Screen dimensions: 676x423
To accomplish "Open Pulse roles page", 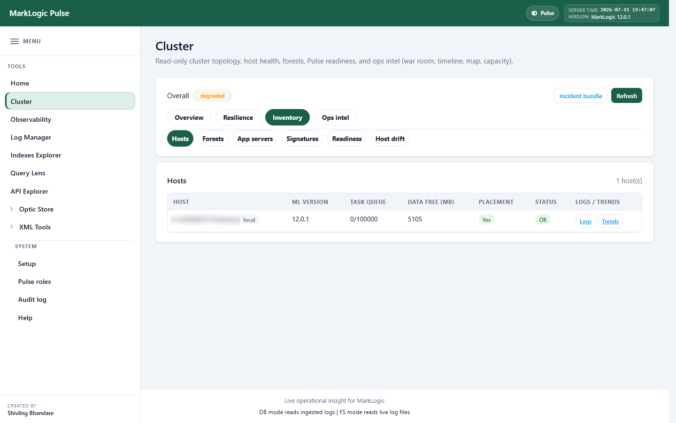I will pos(34,282).
